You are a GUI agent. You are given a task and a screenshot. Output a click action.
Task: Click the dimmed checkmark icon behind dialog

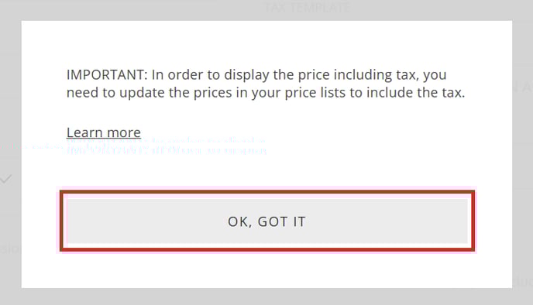pos(5,179)
